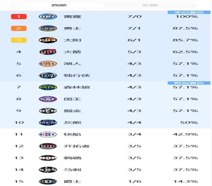Click the OKC Thunder team logo
Screen dimensions: 212x186
click(48, 16)
